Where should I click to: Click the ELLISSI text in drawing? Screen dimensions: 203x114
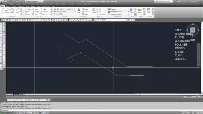pyautogui.click(x=179, y=37)
